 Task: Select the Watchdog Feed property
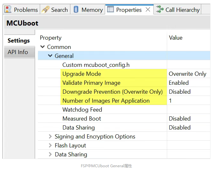82,110
